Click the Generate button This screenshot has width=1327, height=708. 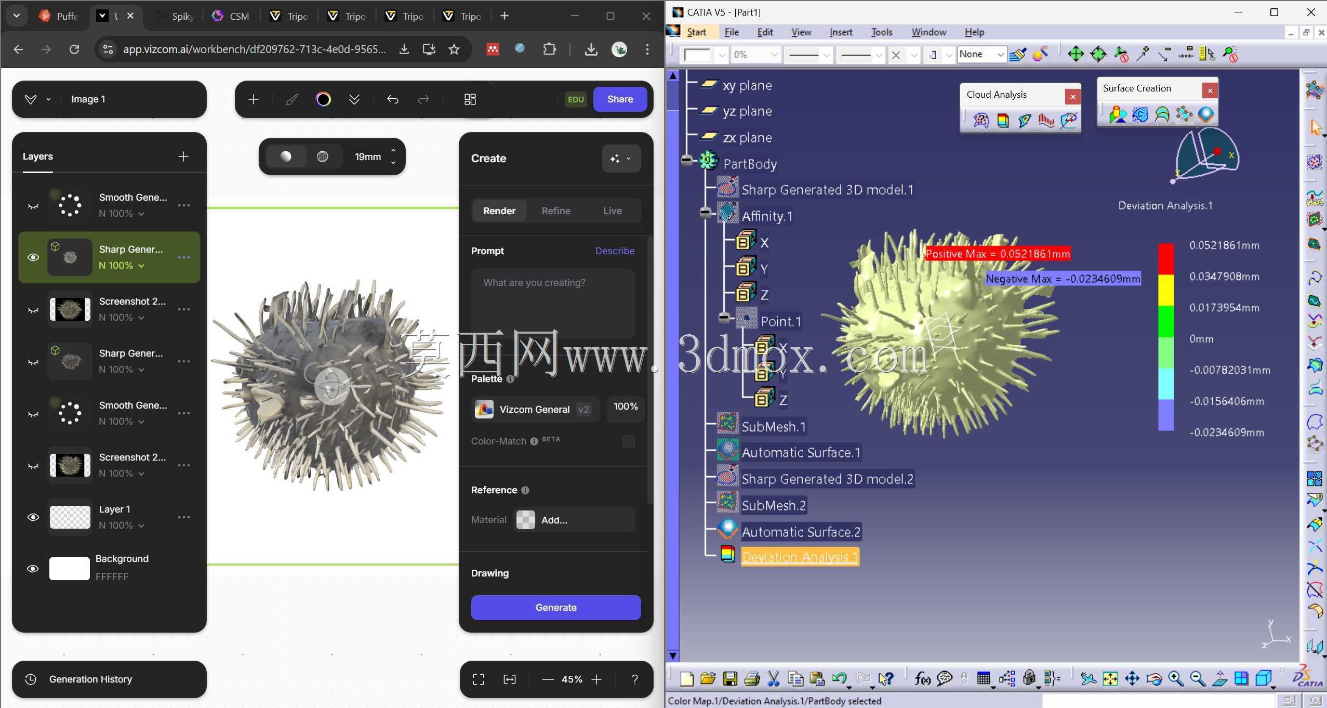click(556, 608)
